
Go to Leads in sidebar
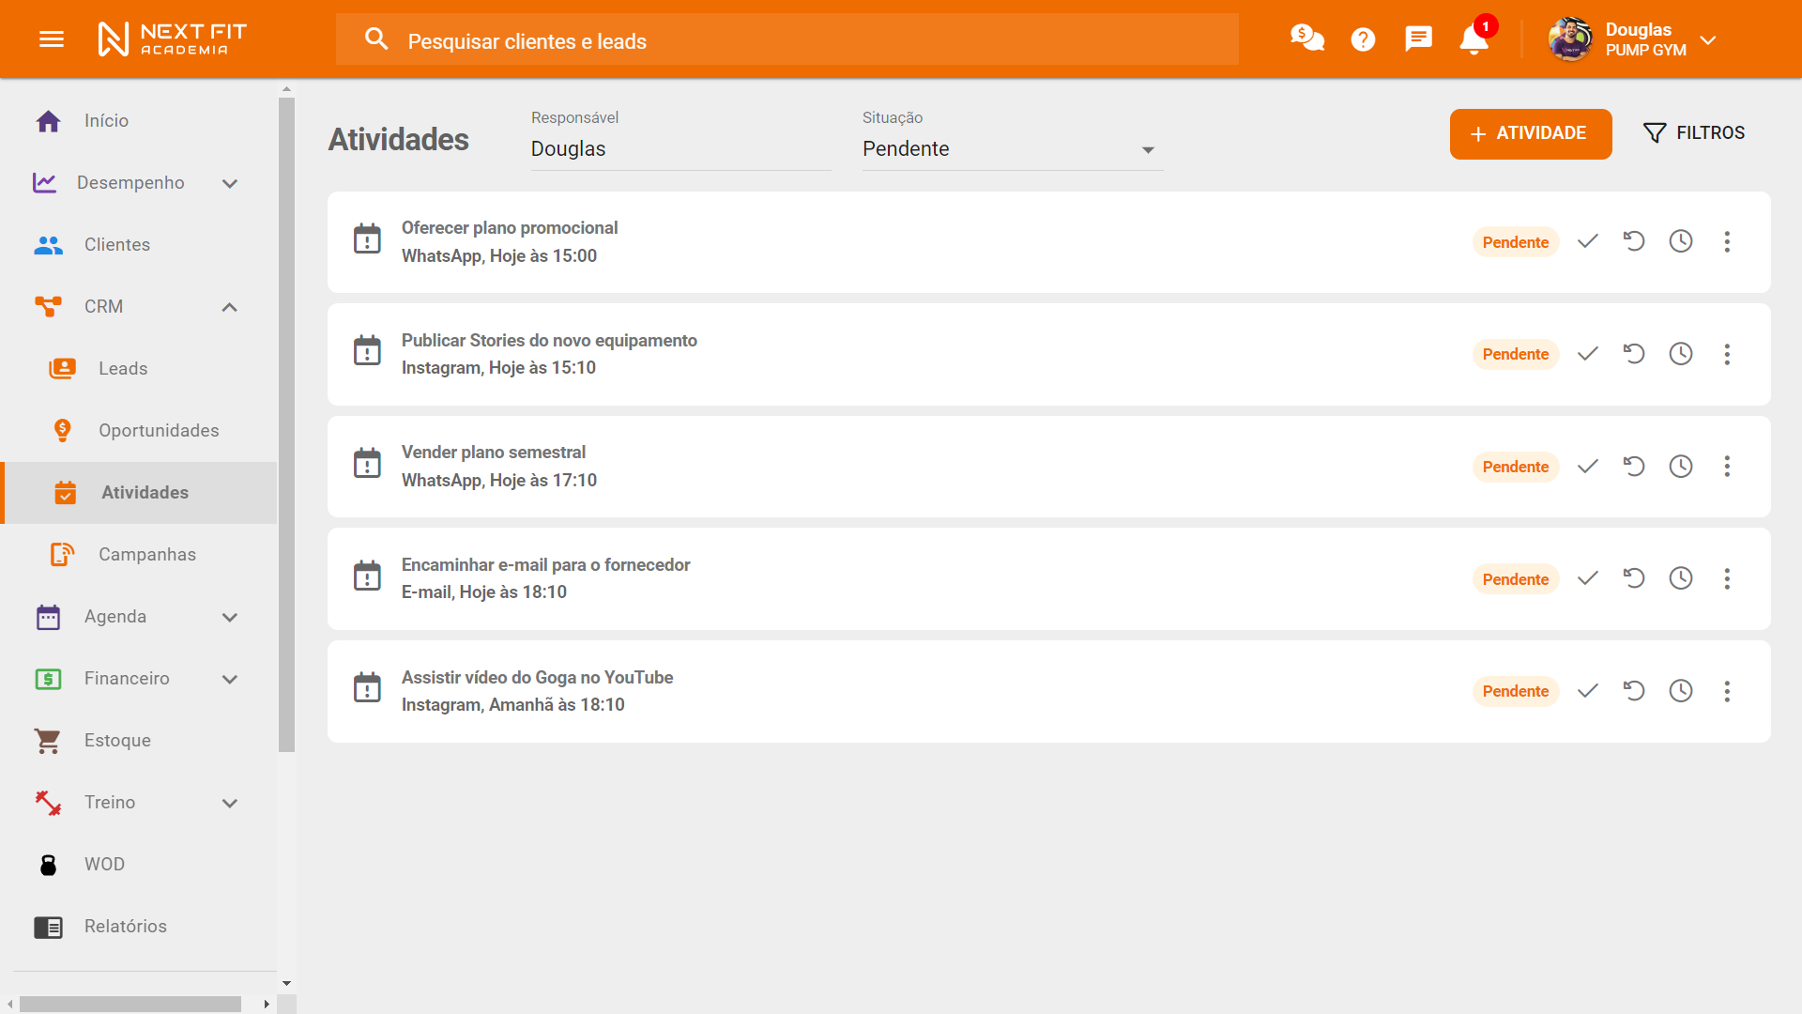tap(123, 369)
